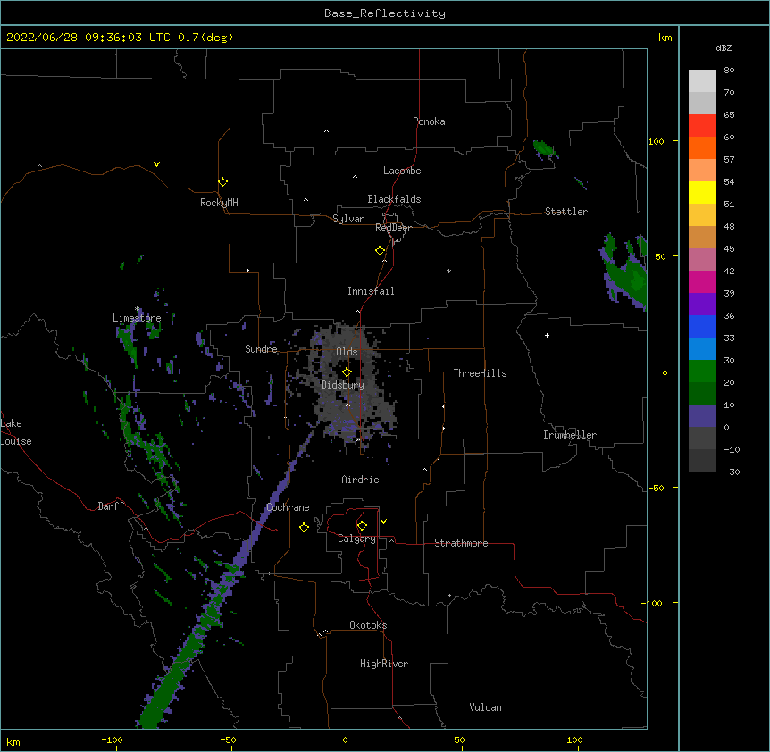Click the ThreeHills town label

tap(480, 373)
